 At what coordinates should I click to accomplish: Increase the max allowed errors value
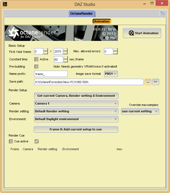115,50
